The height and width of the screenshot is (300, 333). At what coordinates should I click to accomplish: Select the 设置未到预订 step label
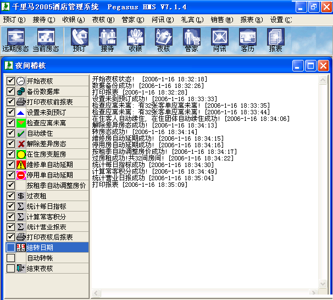[x=46, y=112]
